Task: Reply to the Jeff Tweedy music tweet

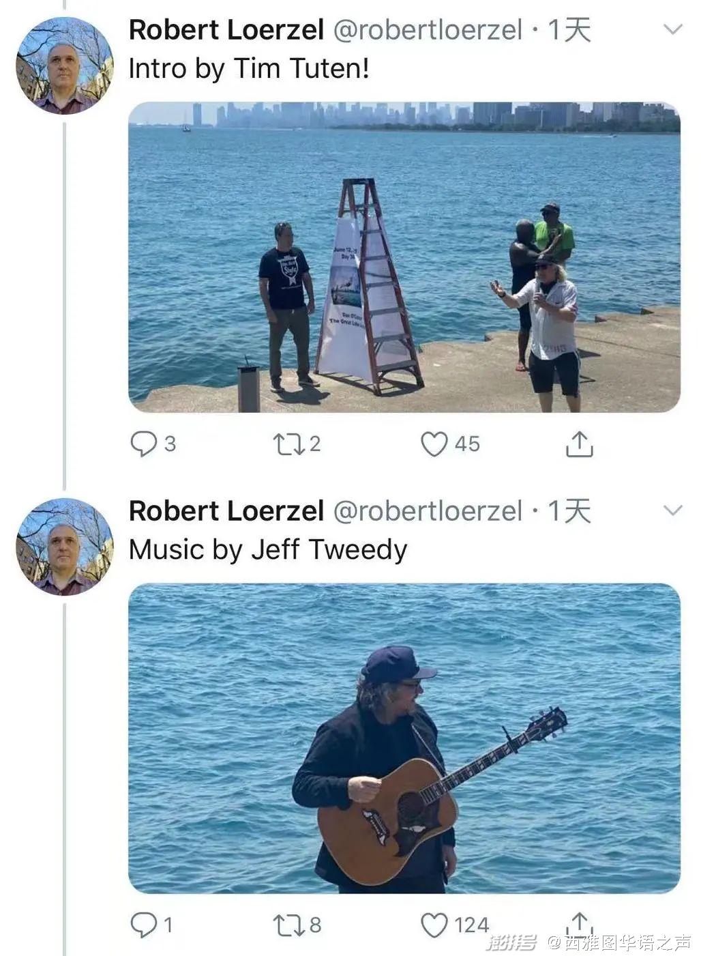Action: pyautogui.click(x=143, y=925)
